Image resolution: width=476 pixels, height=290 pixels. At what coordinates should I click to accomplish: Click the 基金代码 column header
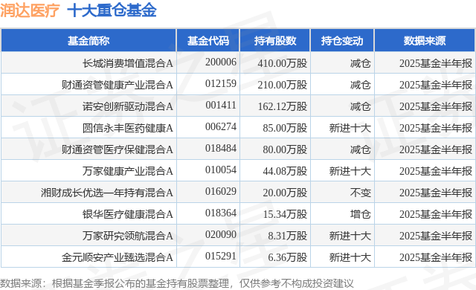click(x=208, y=41)
